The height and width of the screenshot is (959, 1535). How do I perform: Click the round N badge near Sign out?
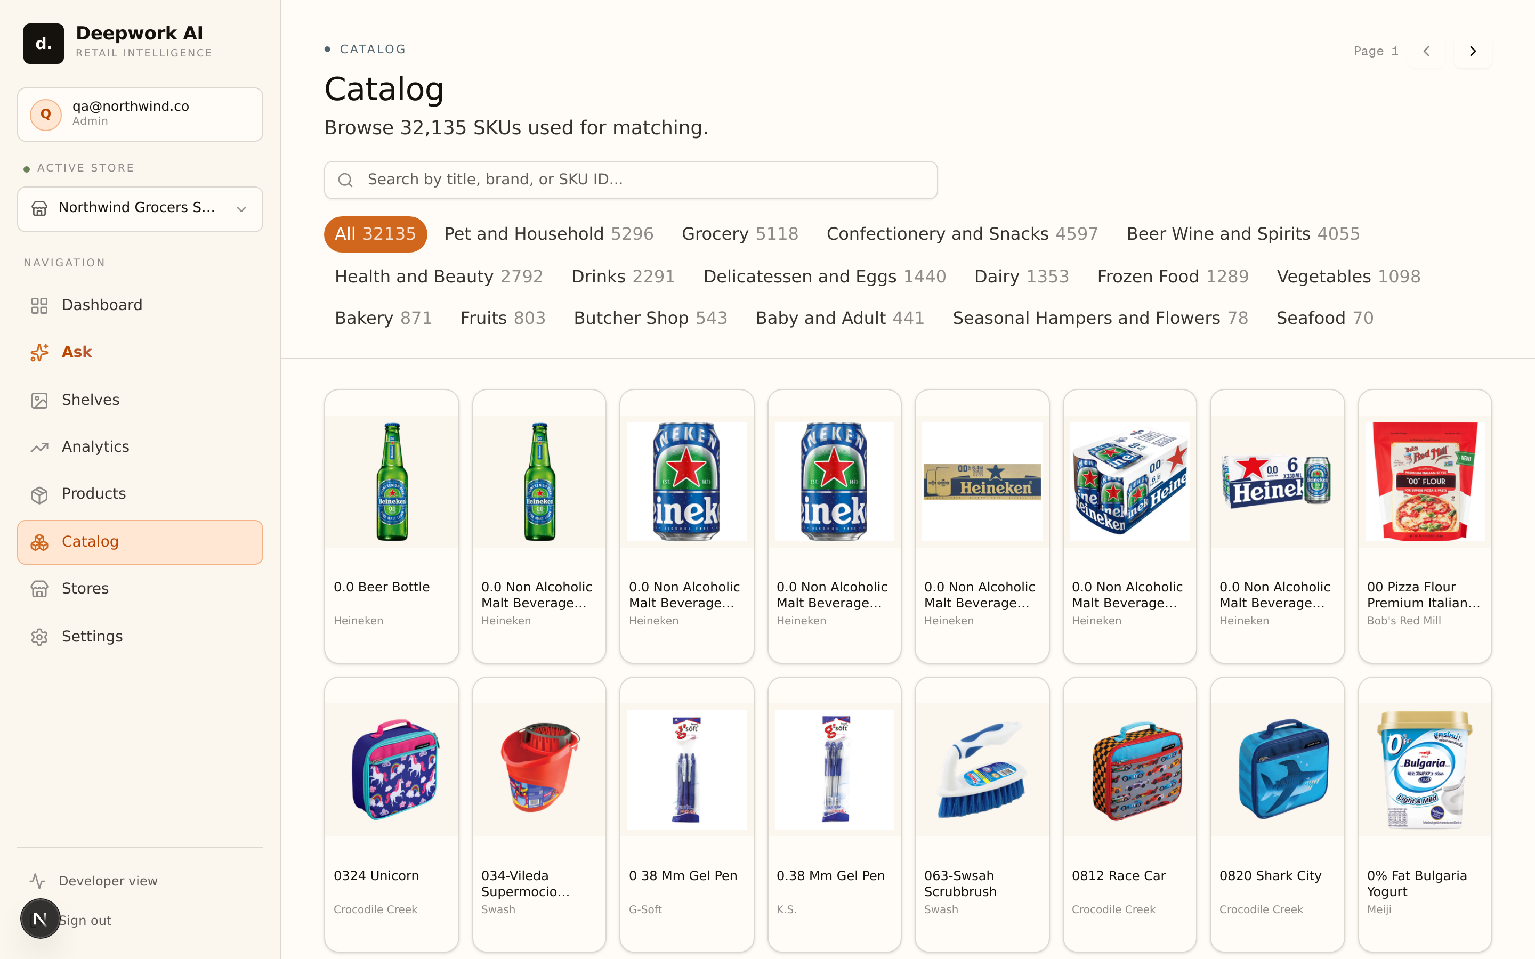pyautogui.click(x=40, y=919)
